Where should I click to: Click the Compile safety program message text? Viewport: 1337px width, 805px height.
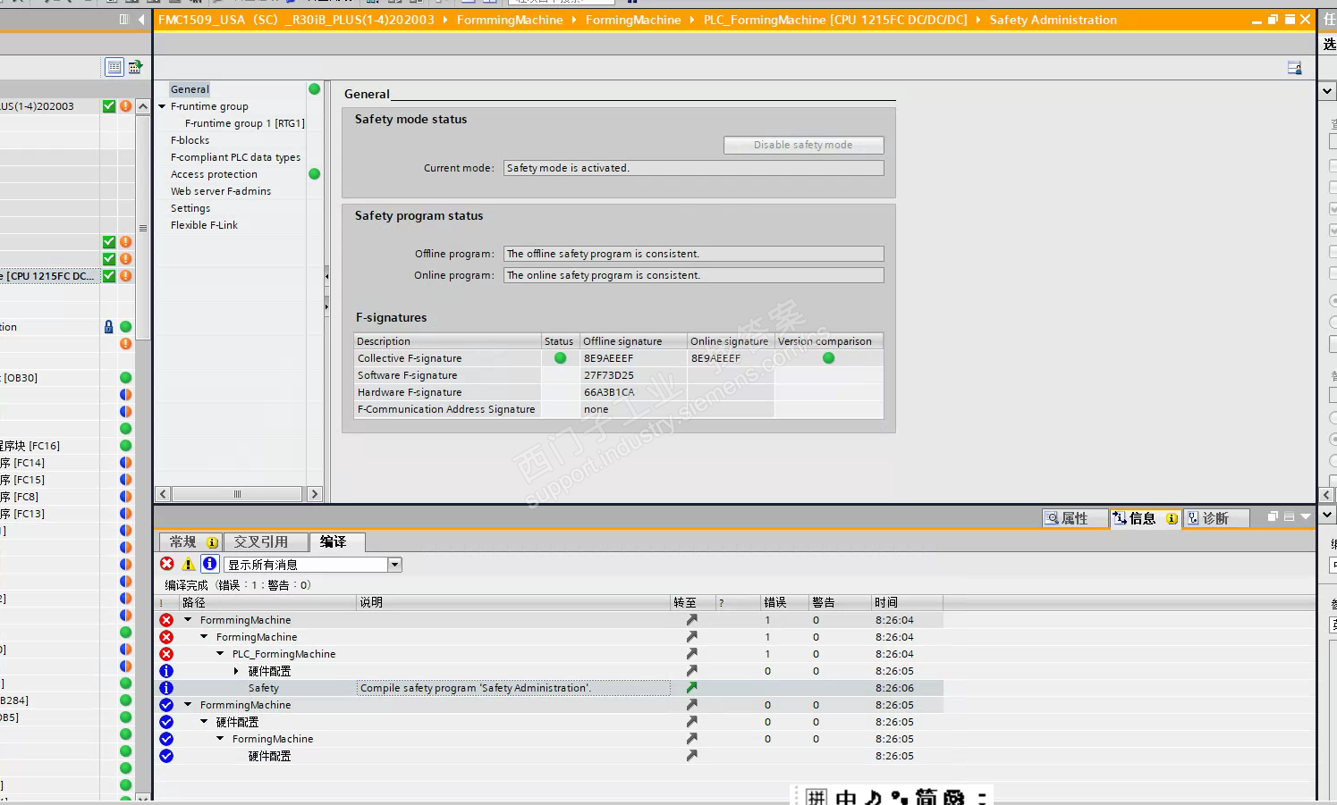coord(476,688)
